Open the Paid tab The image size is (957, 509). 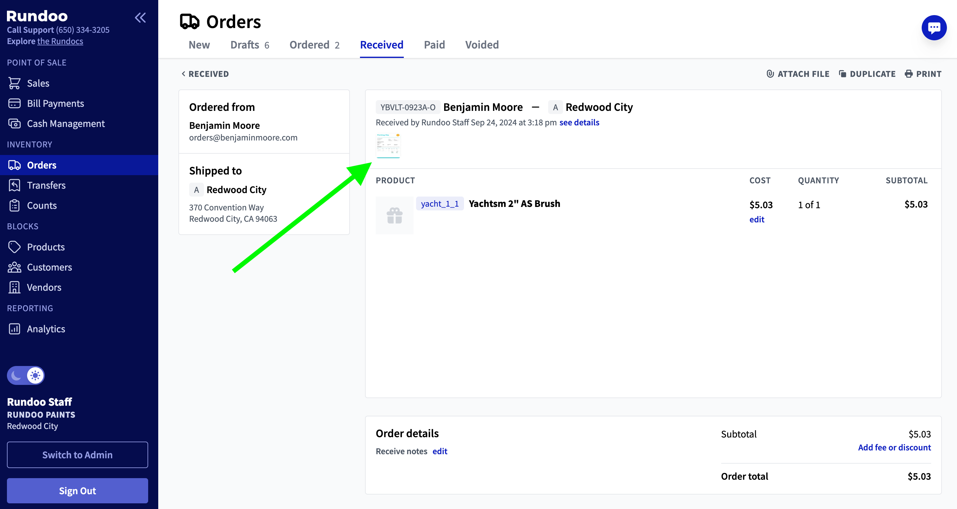pos(434,45)
